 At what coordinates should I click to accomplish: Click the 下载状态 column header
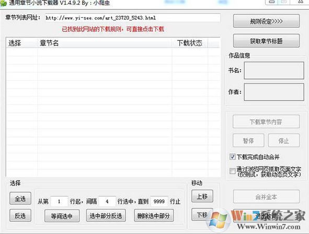(x=190, y=43)
